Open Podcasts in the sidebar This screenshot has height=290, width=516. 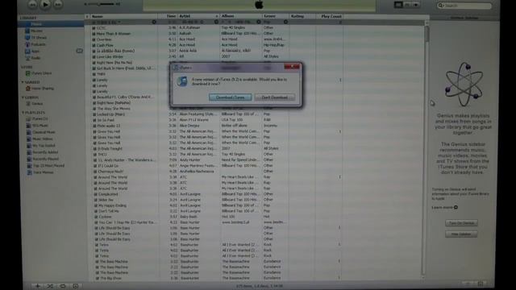coord(38,44)
